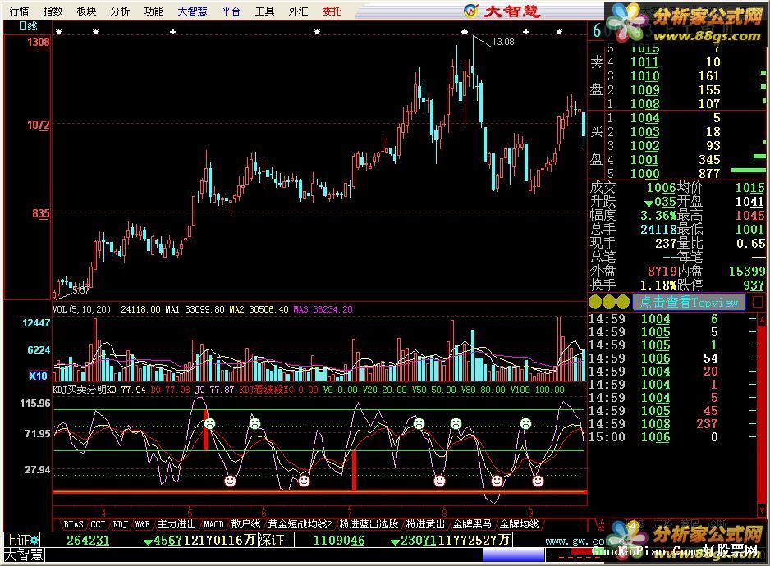770x566 pixels.
Task: Select the 粉进黄出 indicator tab
Action: 425,524
